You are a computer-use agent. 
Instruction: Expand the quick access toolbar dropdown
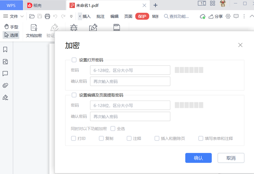[x=71, y=16]
